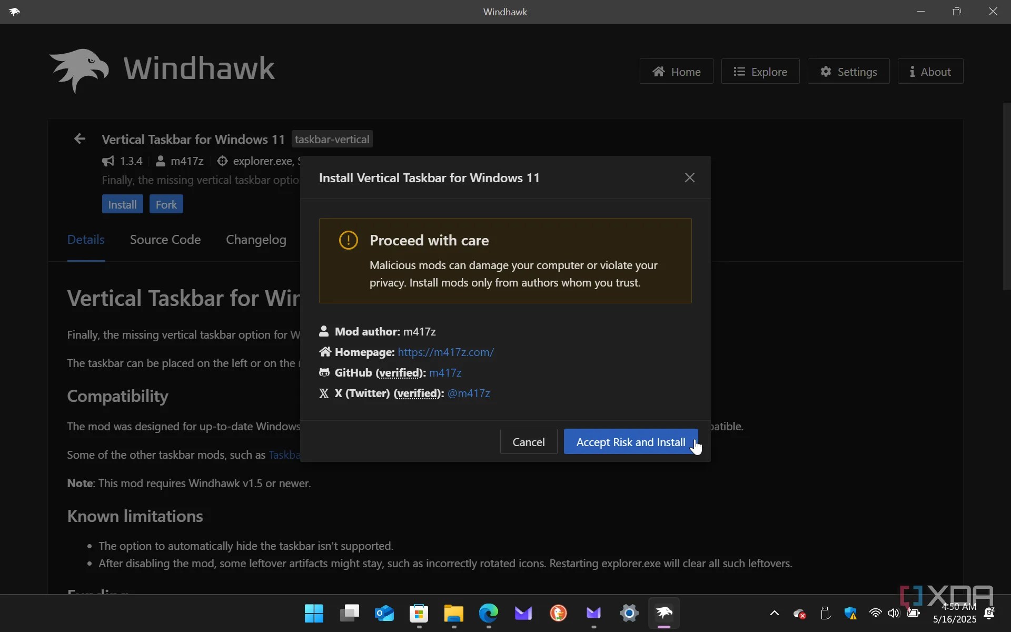Switch to Source Code tab

[x=165, y=240]
